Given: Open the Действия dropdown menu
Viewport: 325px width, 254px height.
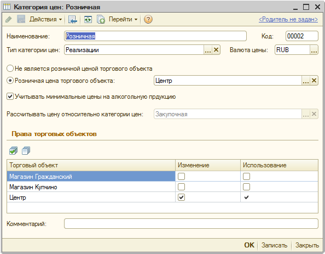Looking at the screenshot, I should 45,19.
